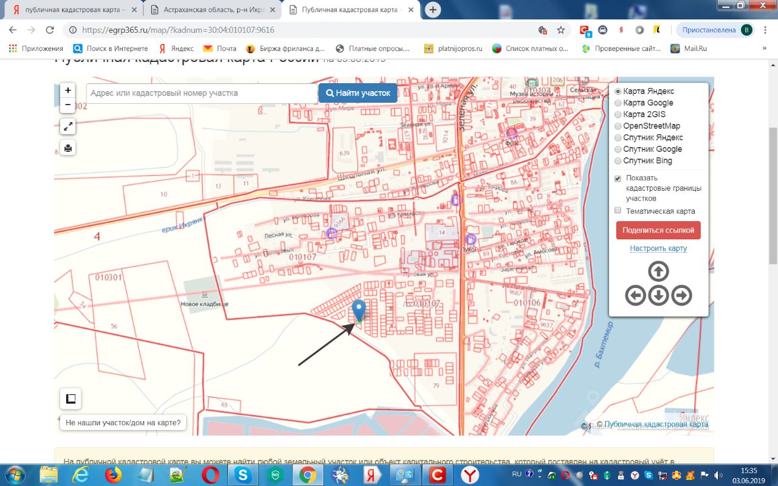This screenshot has width=778, height=486.
Task: Open Почта bookmark
Action: [x=219, y=49]
